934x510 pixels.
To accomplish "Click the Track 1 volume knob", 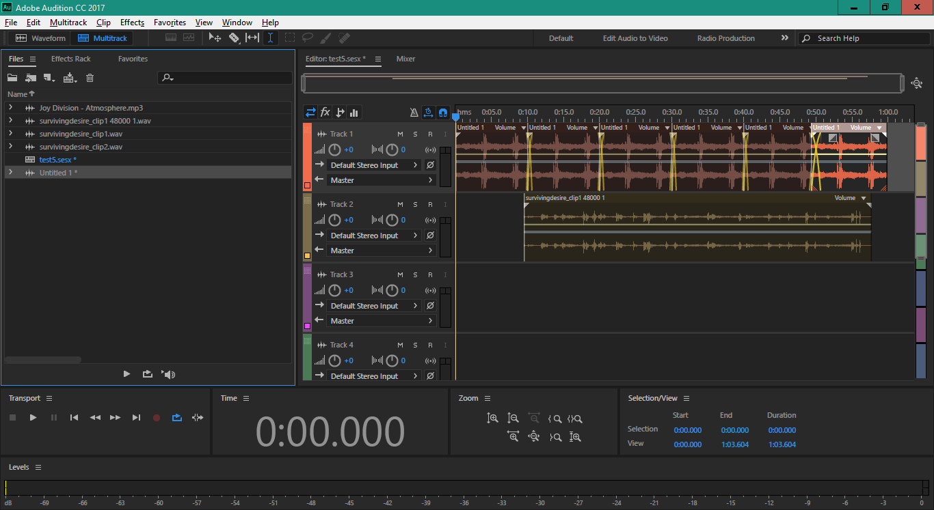I will [x=334, y=150].
